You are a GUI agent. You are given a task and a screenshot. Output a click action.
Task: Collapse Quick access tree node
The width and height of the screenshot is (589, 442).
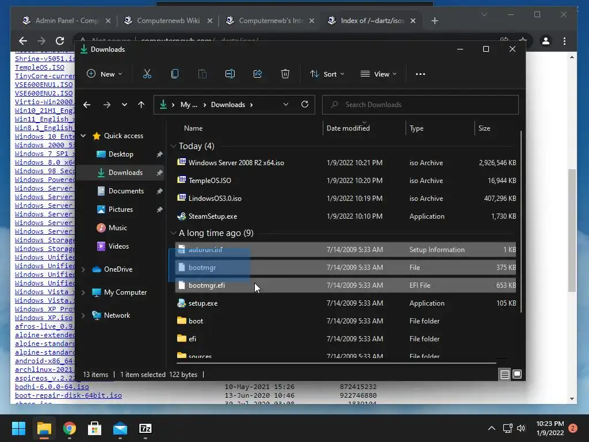click(83, 136)
